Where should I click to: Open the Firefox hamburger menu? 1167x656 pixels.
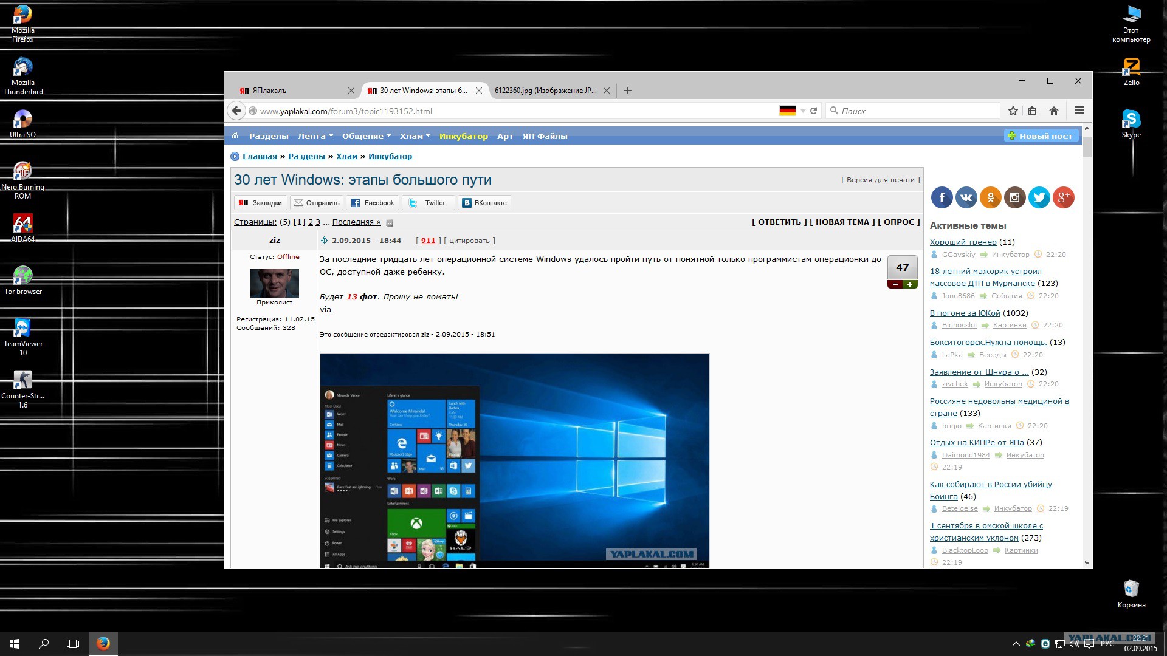tap(1079, 111)
